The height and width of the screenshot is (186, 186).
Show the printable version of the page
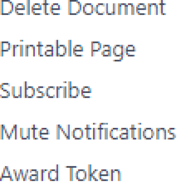(x=68, y=51)
